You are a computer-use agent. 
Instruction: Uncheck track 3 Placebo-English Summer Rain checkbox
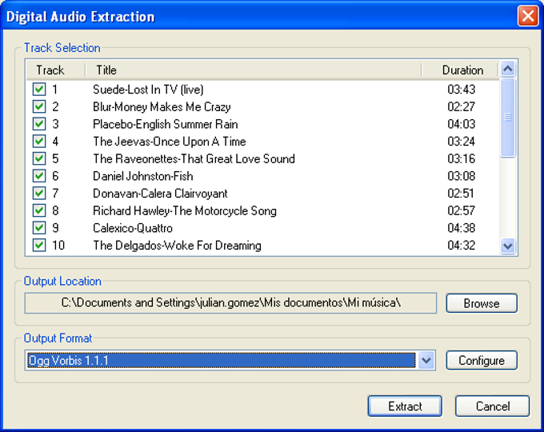coord(39,124)
